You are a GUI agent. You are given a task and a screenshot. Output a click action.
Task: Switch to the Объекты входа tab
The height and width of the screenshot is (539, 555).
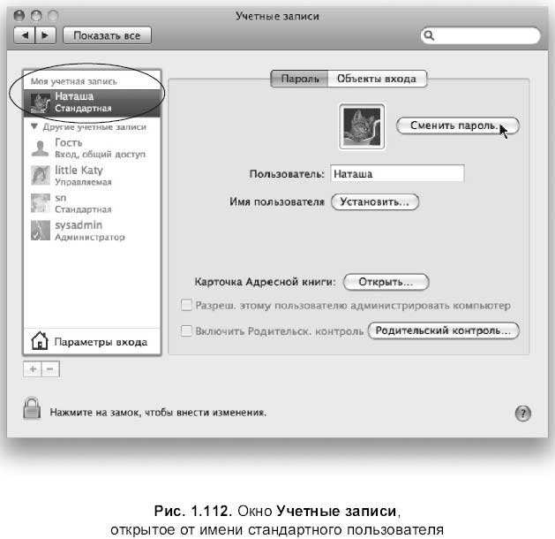tap(378, 79)
